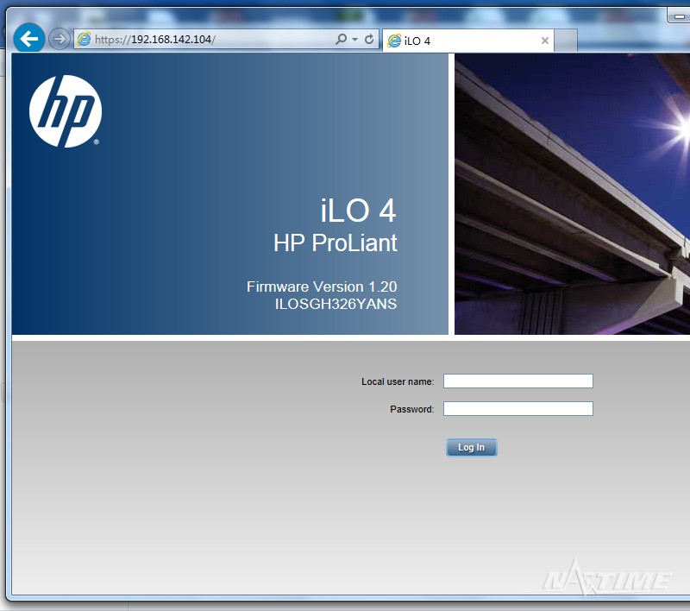The width and height of the screenshot is (690, 611).
Task: Click the bridge photo banner image
Action: pyautogui.click(x=572, y=193)
